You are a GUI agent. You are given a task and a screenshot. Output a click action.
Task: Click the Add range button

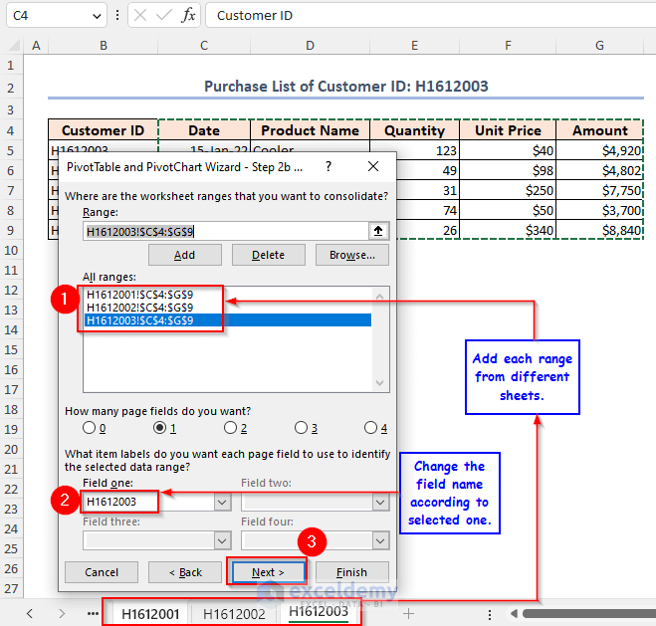184,255
